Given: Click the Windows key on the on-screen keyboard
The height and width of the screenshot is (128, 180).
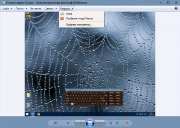Looking at the screenshot, I should tap(72, 104).
